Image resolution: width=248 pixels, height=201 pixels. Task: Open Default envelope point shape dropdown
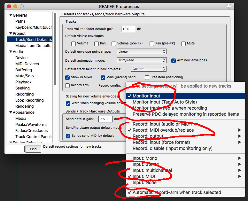point(142,51)
